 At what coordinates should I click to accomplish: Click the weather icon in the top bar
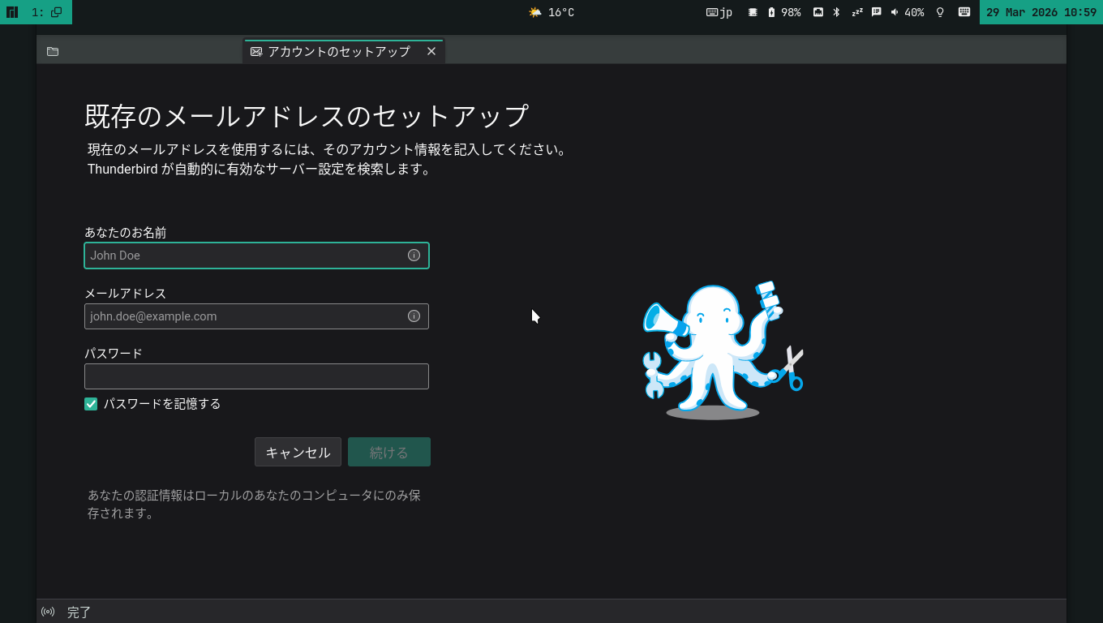(x=534, y=12)
